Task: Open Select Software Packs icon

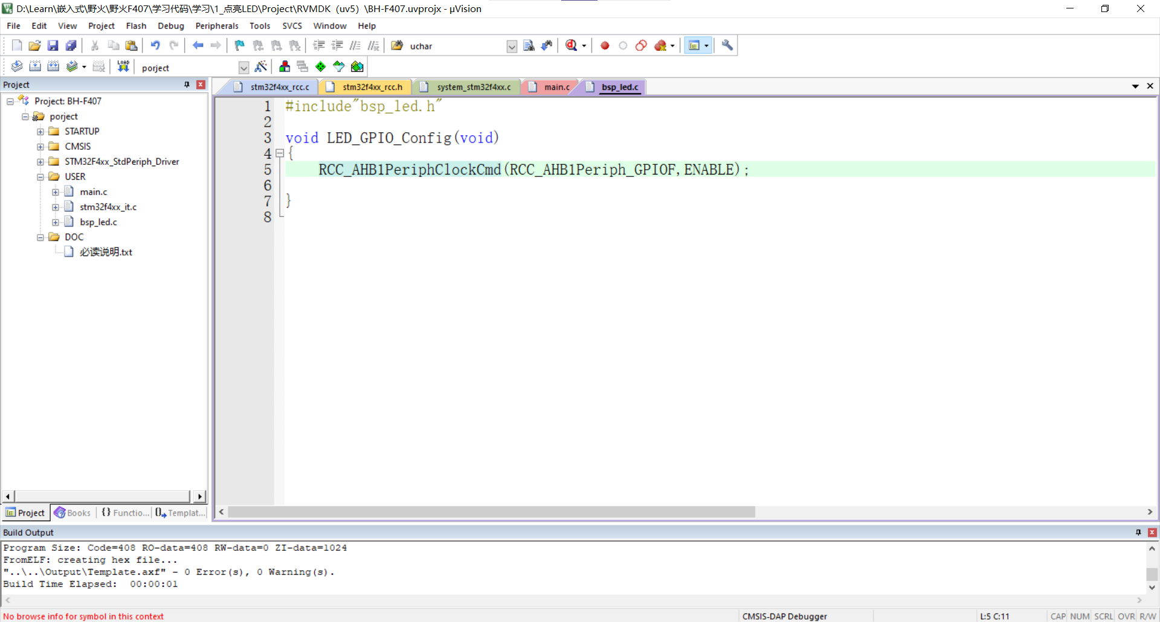Action: (339, 66)
